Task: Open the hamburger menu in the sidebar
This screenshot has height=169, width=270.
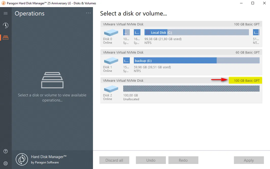Action: [x=6, y=13]
